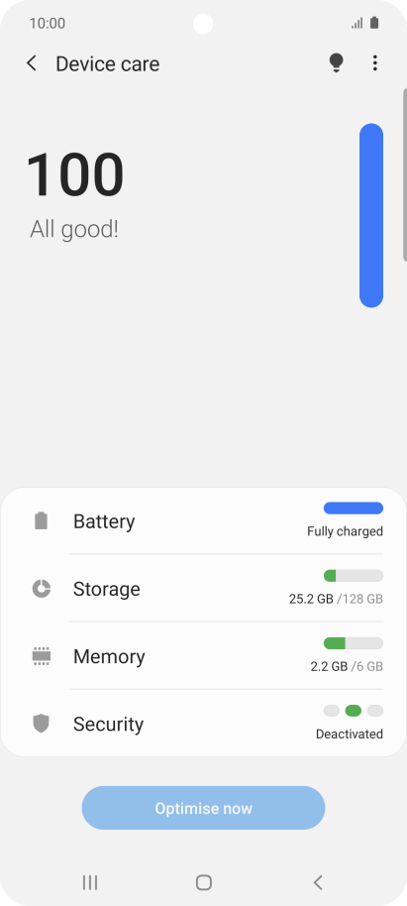Viewport: 407px width, 906px height.
Task: Tap the Storage pie chart icon
Action: click(41, 589)
